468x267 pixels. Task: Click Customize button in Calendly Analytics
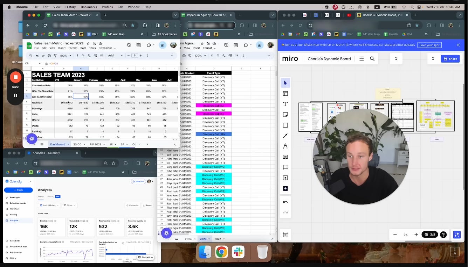pos(132,205)
